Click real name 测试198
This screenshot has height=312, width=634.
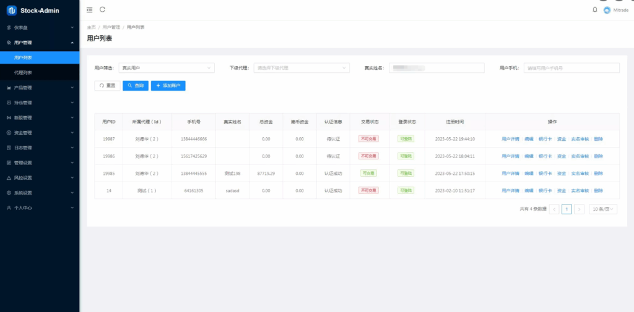pos(233,174)
